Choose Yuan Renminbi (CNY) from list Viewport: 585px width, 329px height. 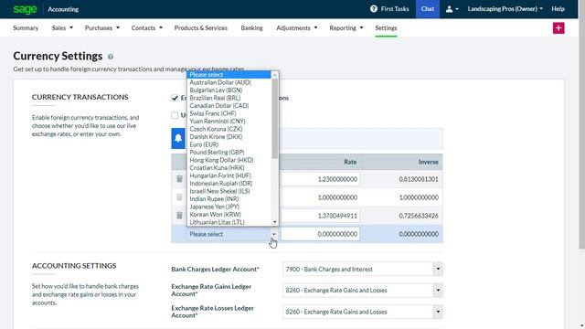coord(229,122)
